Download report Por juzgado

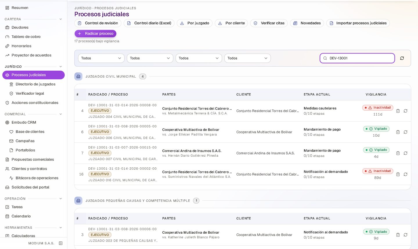pos(194,23)
